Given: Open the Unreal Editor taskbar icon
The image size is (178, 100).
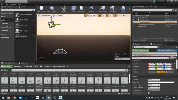Looking at the screenshot, I should (x=49, y=97).
